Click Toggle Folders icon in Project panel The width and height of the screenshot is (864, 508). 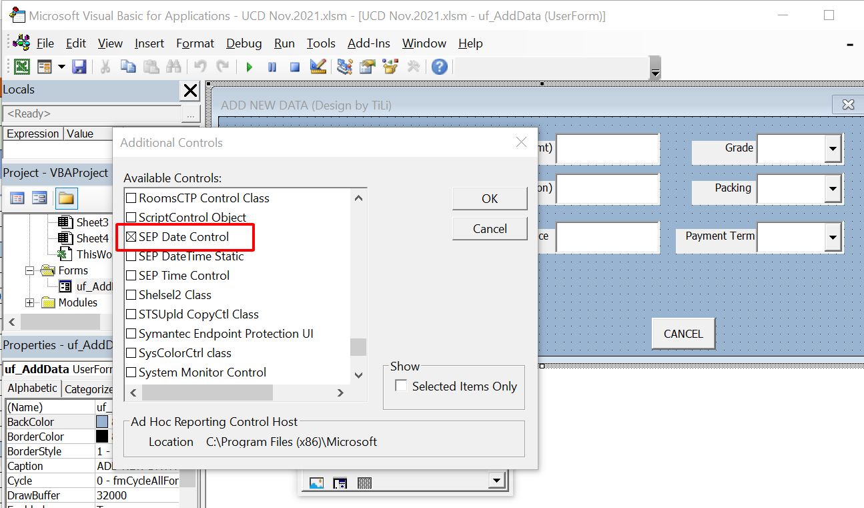click(x=65, y=198)
